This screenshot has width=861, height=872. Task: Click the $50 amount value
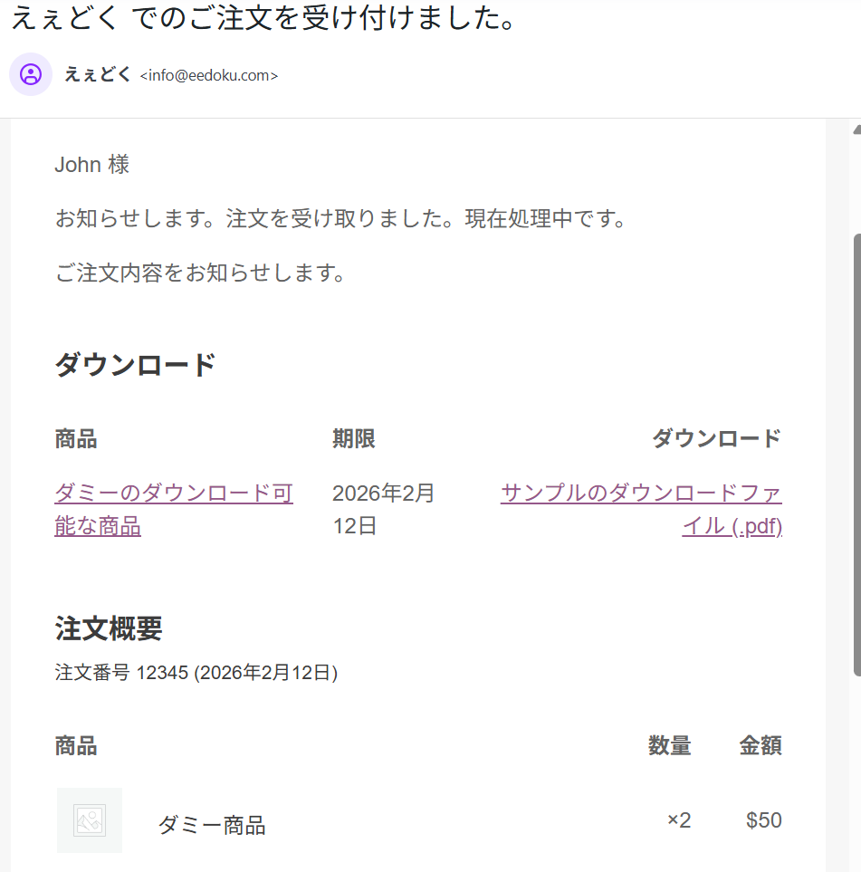[x=763, y=820]
